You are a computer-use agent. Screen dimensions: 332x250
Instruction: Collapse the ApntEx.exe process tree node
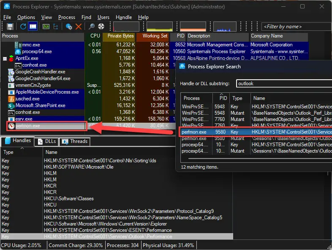5,58
